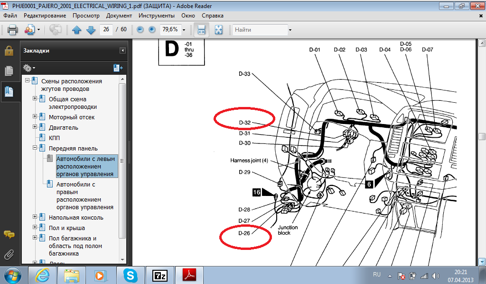486x284 pixels.
Task: Go to next page with the down arrow
Action: (91, 30)
